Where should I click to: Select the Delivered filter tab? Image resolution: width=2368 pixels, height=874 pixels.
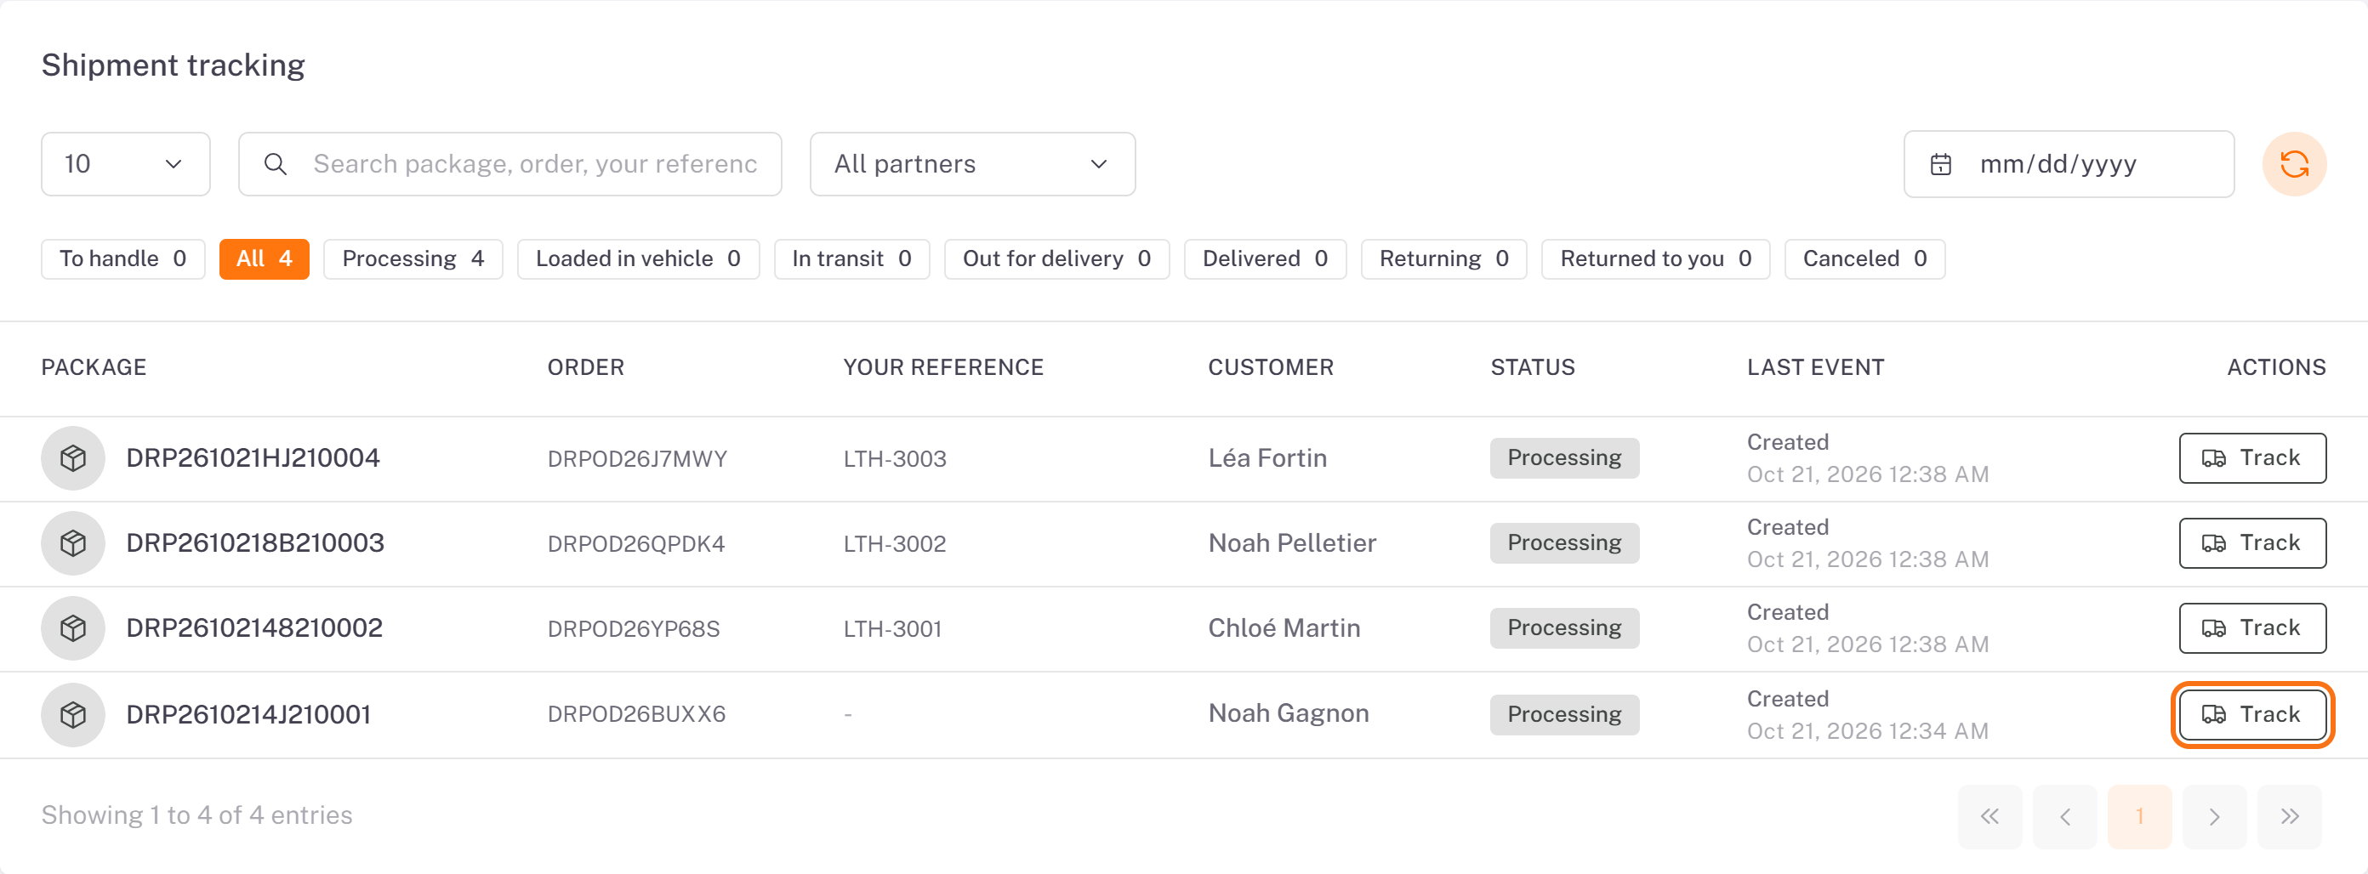pyautogui.click(x=1265, y=259)
